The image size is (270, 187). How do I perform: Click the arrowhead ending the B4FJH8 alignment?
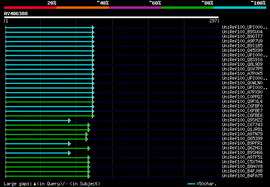click(x=89, y=172)
